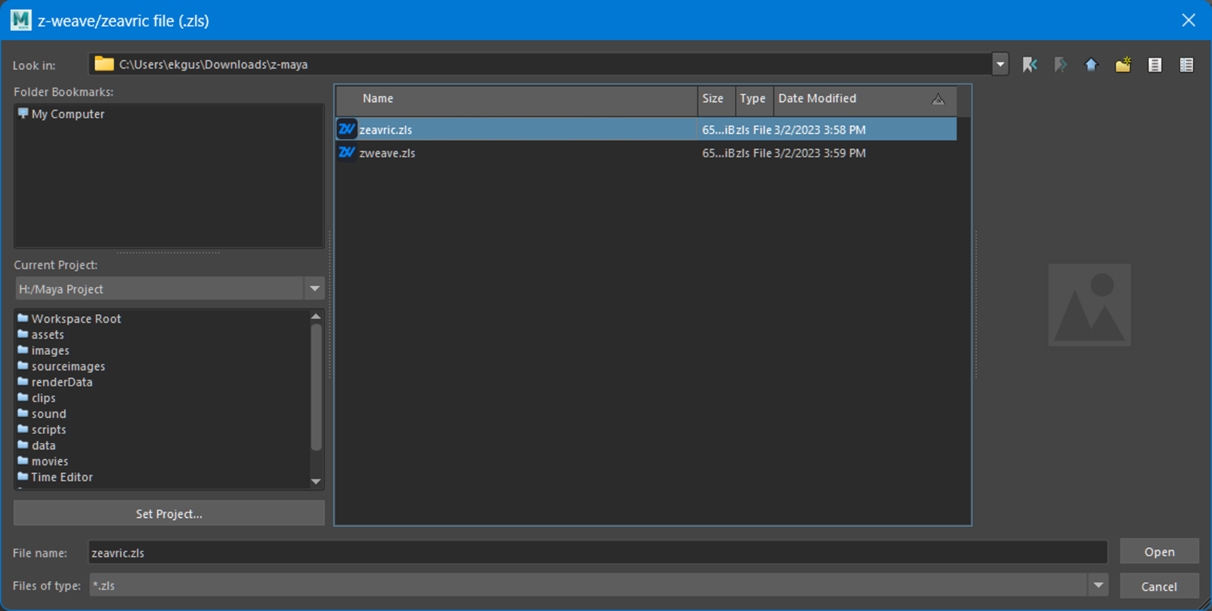Click the image preview placeholder
Viewport: 1212px width, 611px height.
tap(1089, 304)
